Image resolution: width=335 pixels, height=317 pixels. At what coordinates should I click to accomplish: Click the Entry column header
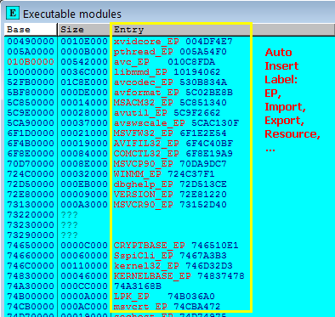[181, 30]
